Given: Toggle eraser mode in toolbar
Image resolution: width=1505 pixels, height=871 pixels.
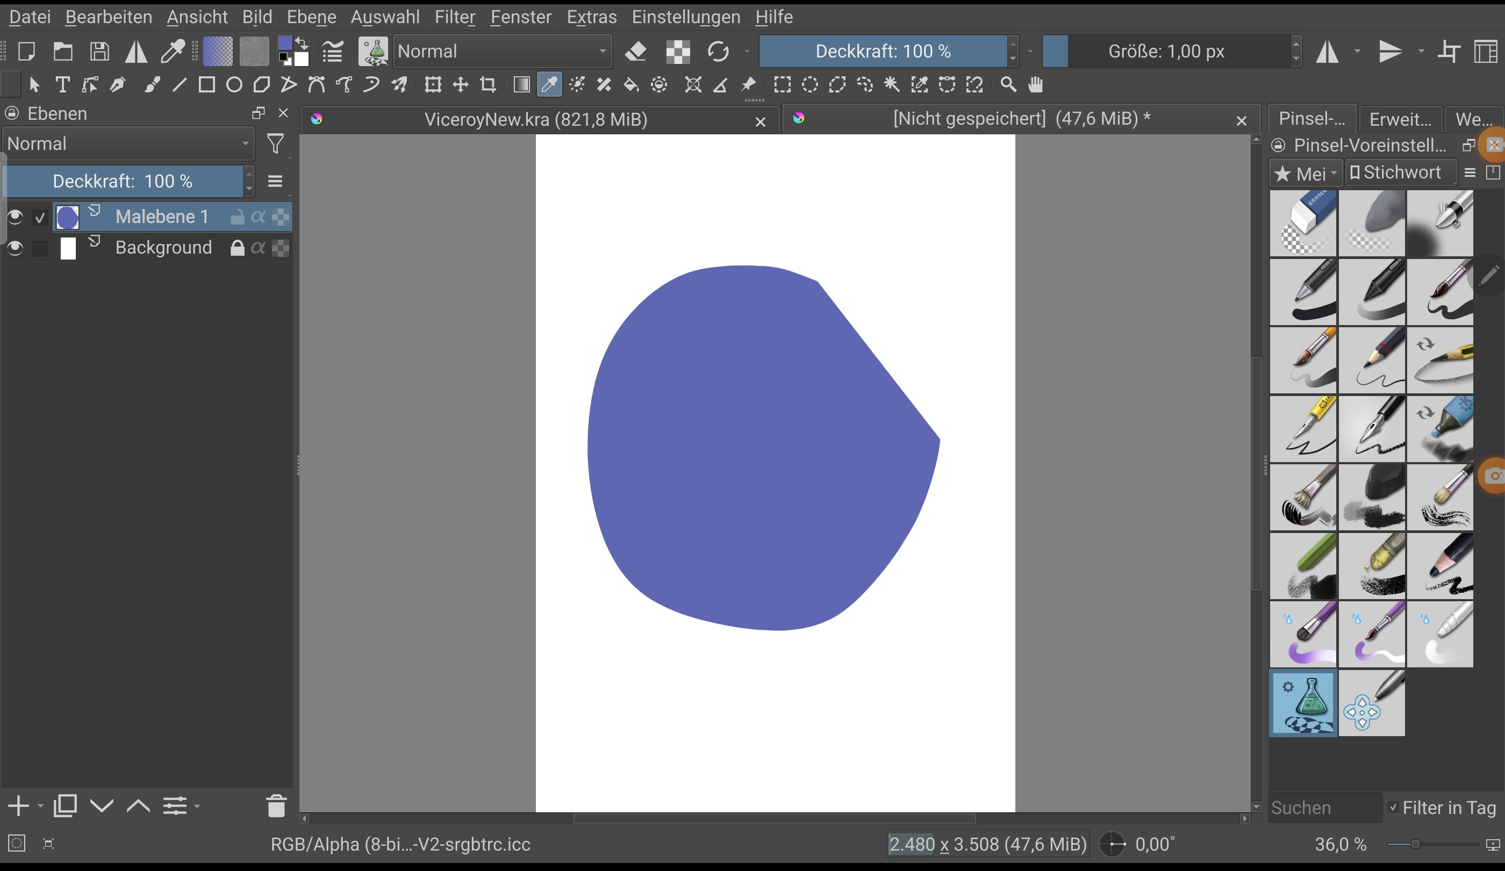Looking at the screenshot, I should (x=636, y=52).
